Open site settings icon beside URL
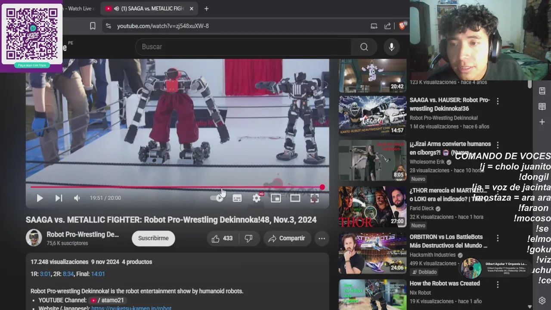 click(x=108, y=26)
